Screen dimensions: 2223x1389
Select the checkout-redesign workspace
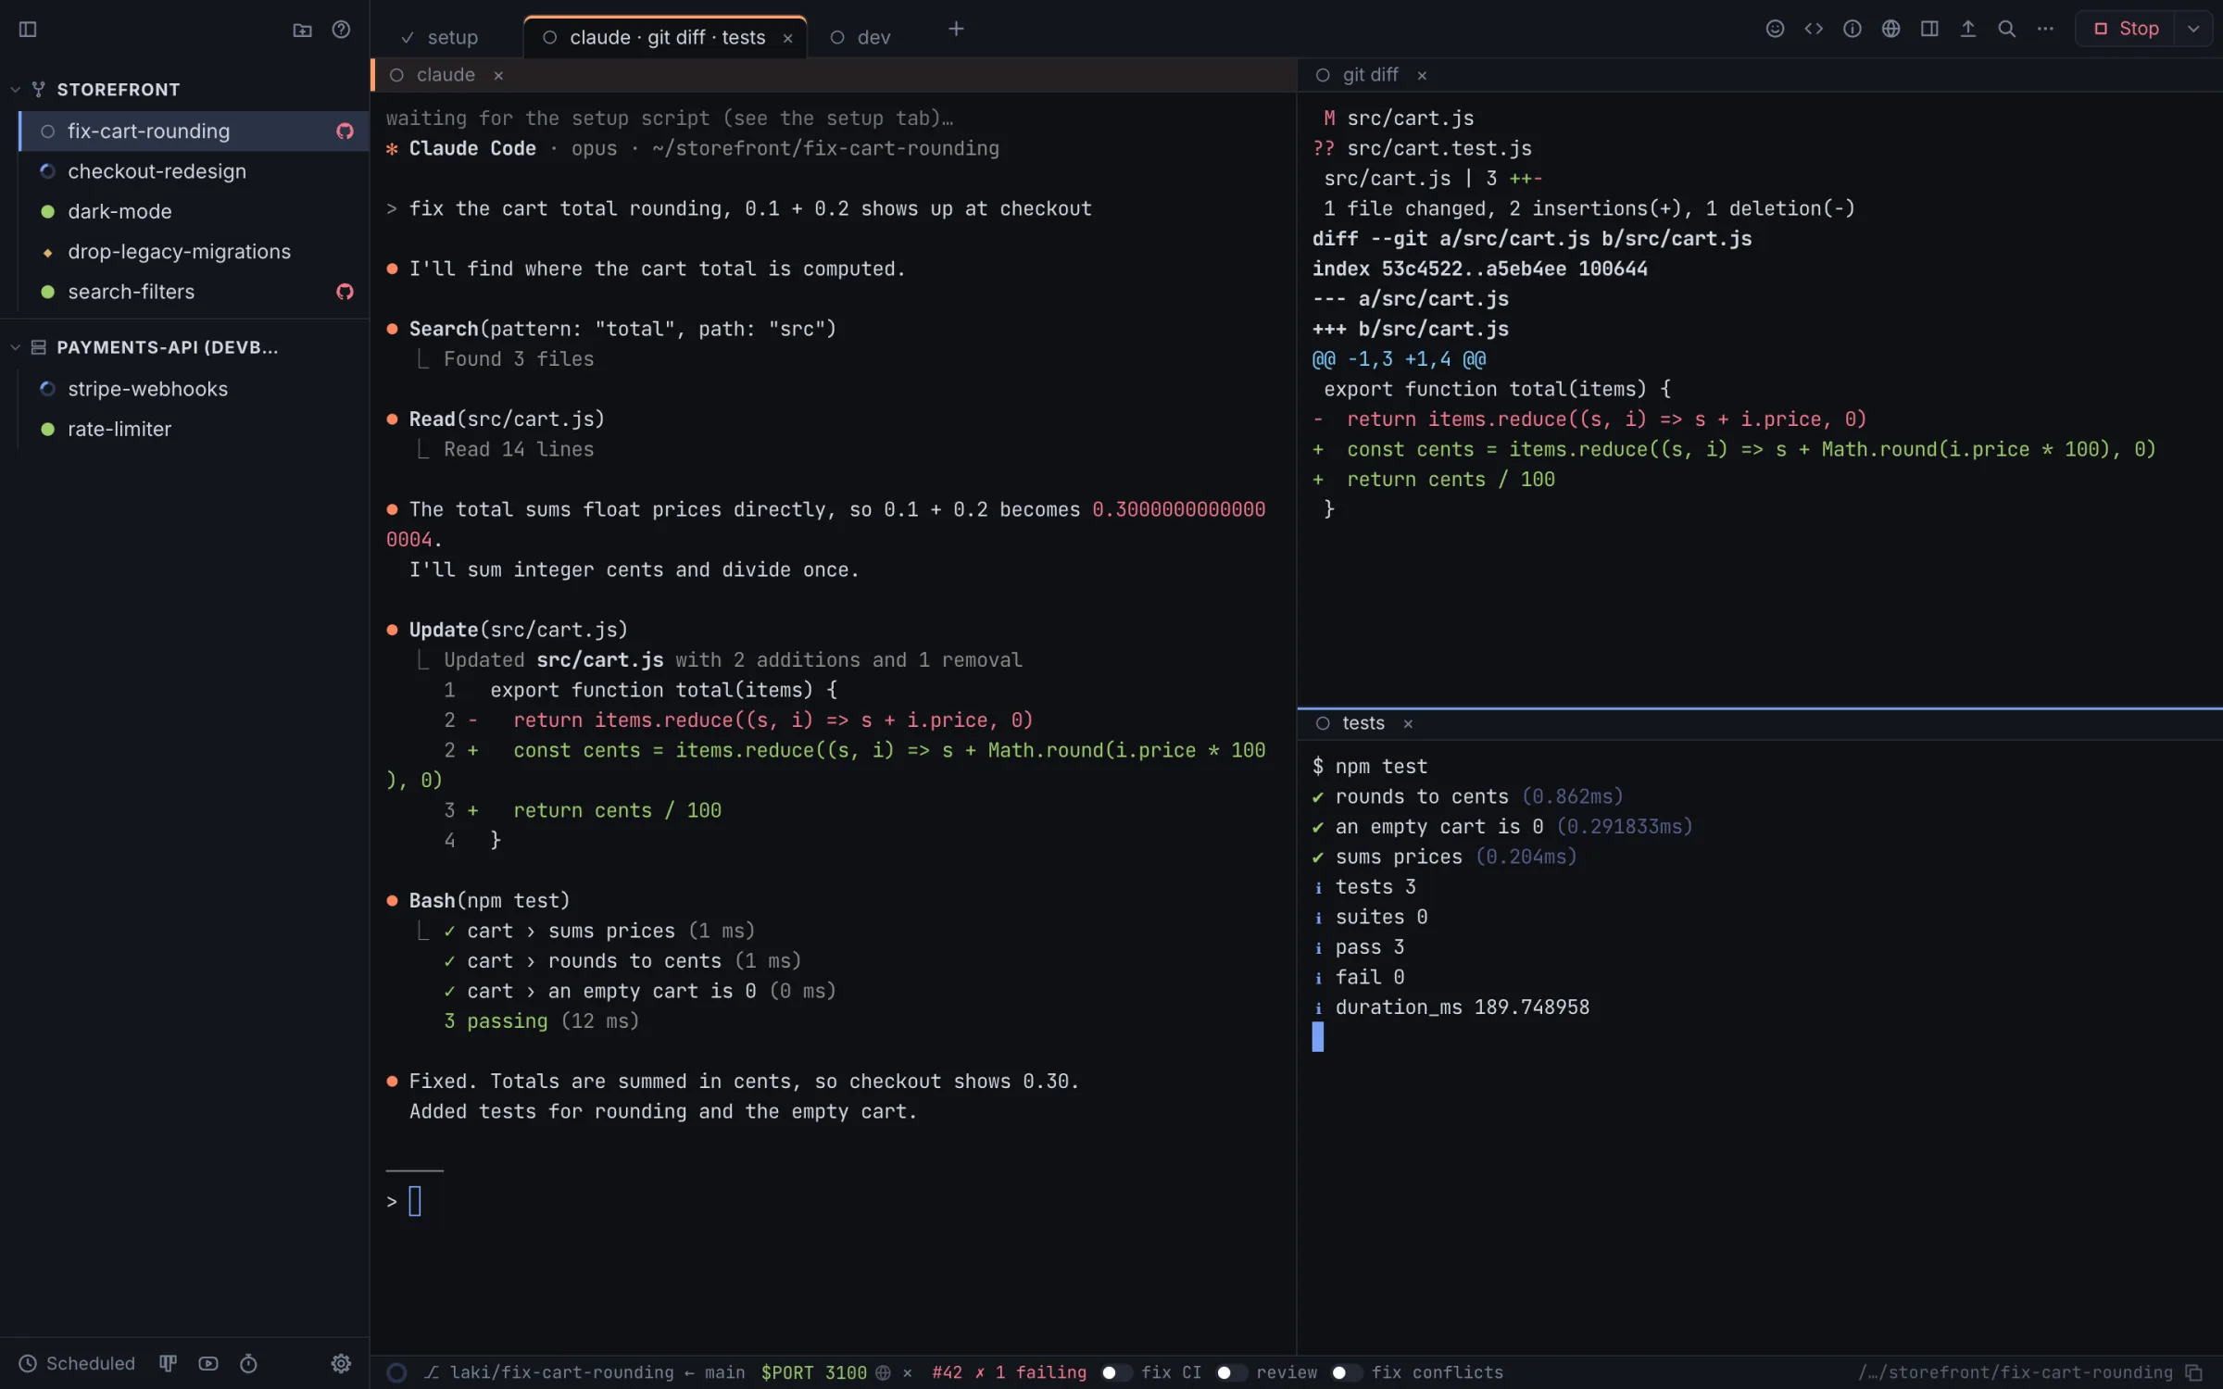pyautogui.click(x=193, y=171)
